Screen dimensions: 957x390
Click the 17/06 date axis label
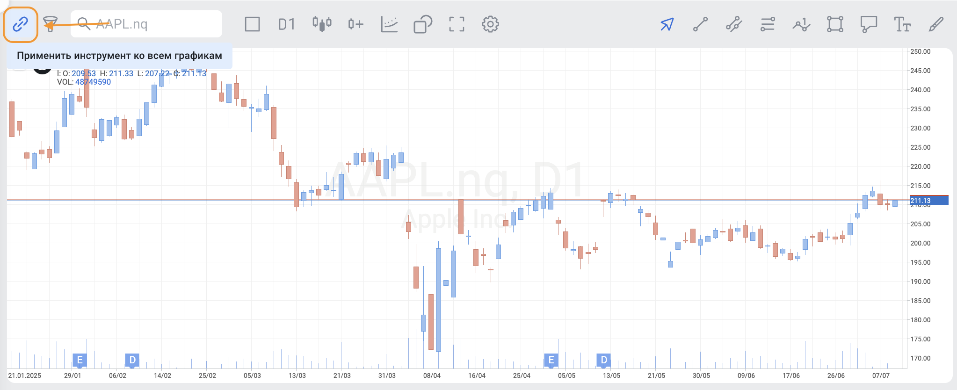(791, 376)
